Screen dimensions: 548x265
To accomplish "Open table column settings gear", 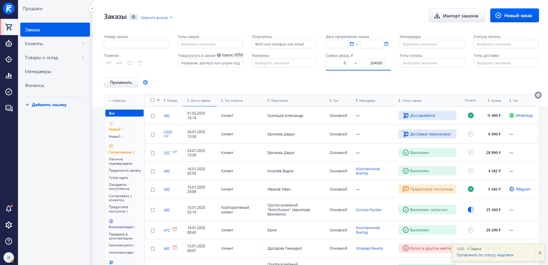I will click(x=538, y=95).
